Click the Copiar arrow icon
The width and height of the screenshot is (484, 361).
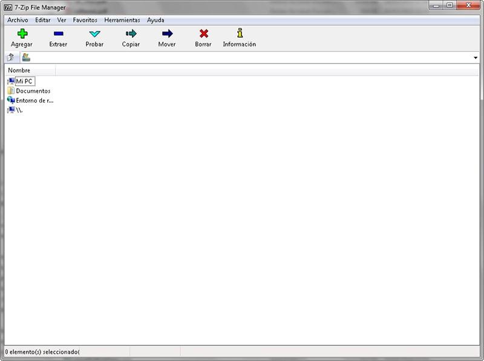[131, 33]
